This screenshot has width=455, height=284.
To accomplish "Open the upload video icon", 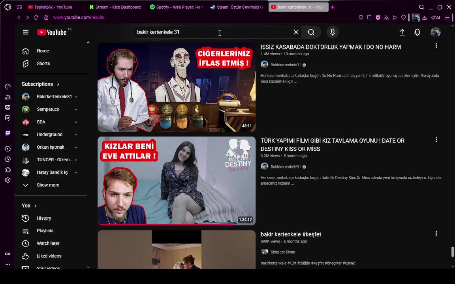I will (x=402, y=32).
